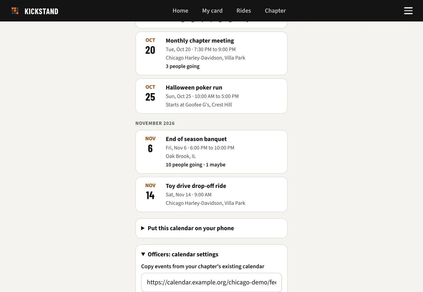
Task: Click the Oct 20 date badge
Action: click(x=150, y=47)
